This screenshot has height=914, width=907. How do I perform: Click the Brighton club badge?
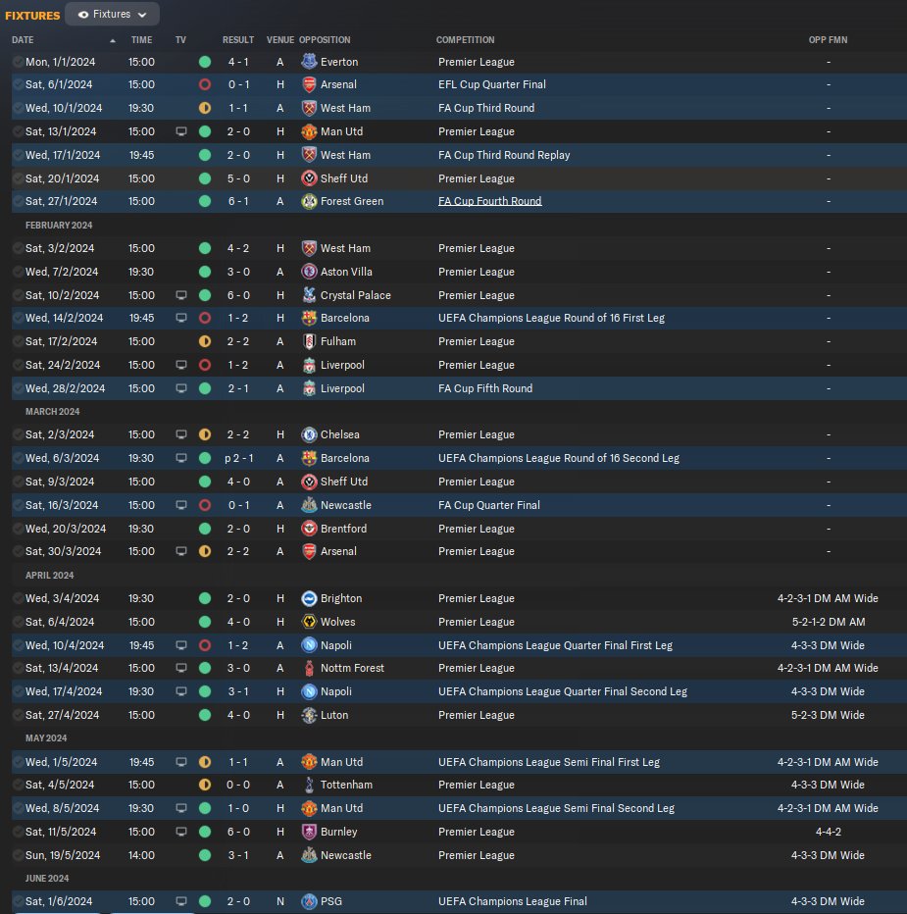309,598
